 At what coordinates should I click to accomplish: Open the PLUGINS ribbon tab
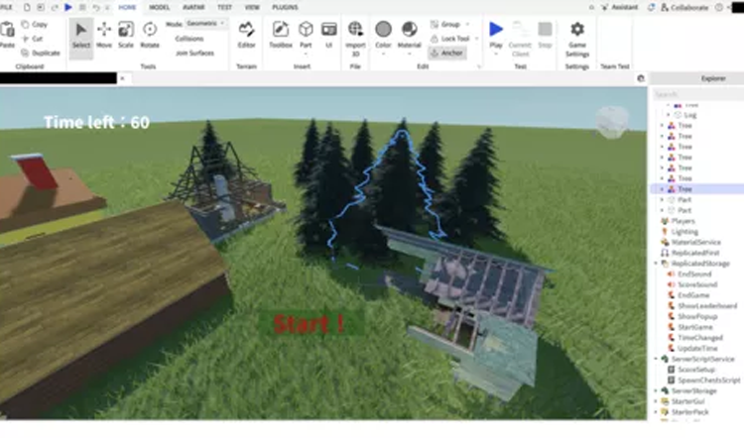pyautogui.click(x=285, y=7)
